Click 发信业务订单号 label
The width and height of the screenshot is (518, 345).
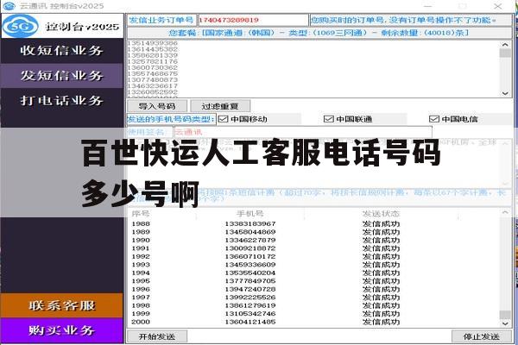(161, 20)
